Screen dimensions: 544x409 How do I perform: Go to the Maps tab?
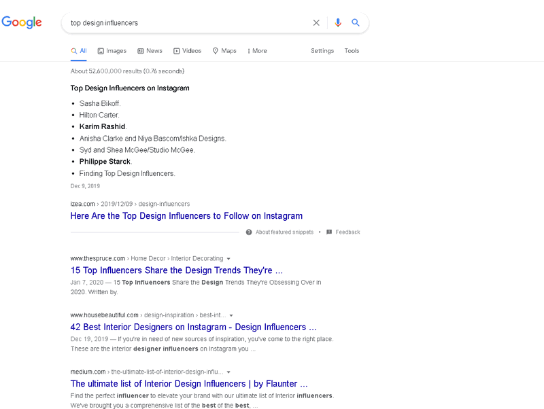[x=224, y=51]
